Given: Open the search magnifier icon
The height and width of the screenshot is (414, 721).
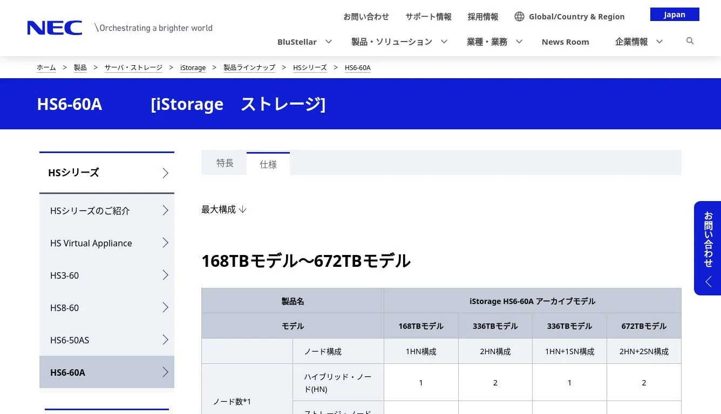Looking at the screenshot, I should pyautogui.click(x=690, y=41).
